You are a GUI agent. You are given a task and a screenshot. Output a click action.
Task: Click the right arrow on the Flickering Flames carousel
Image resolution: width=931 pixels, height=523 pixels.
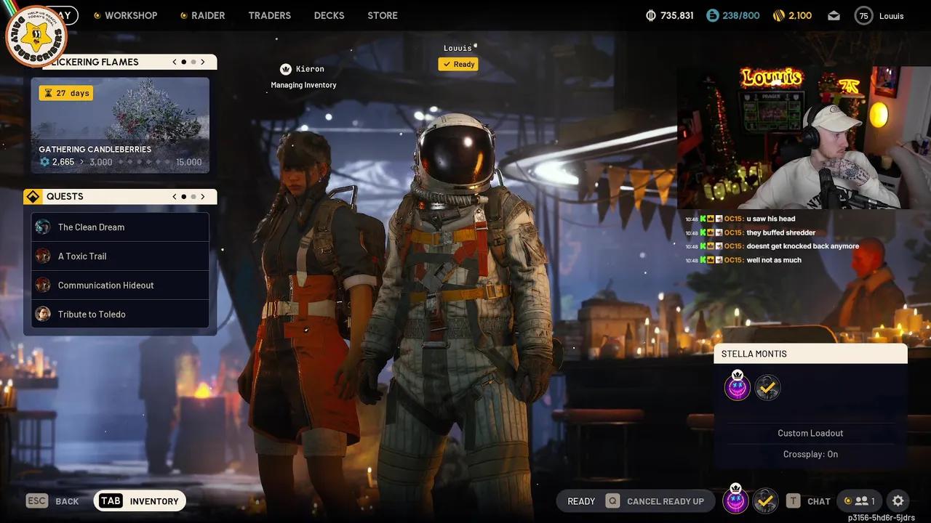[203, 62]
